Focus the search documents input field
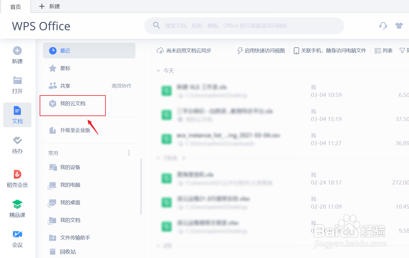The image size is (409, 258). point(244,26)
